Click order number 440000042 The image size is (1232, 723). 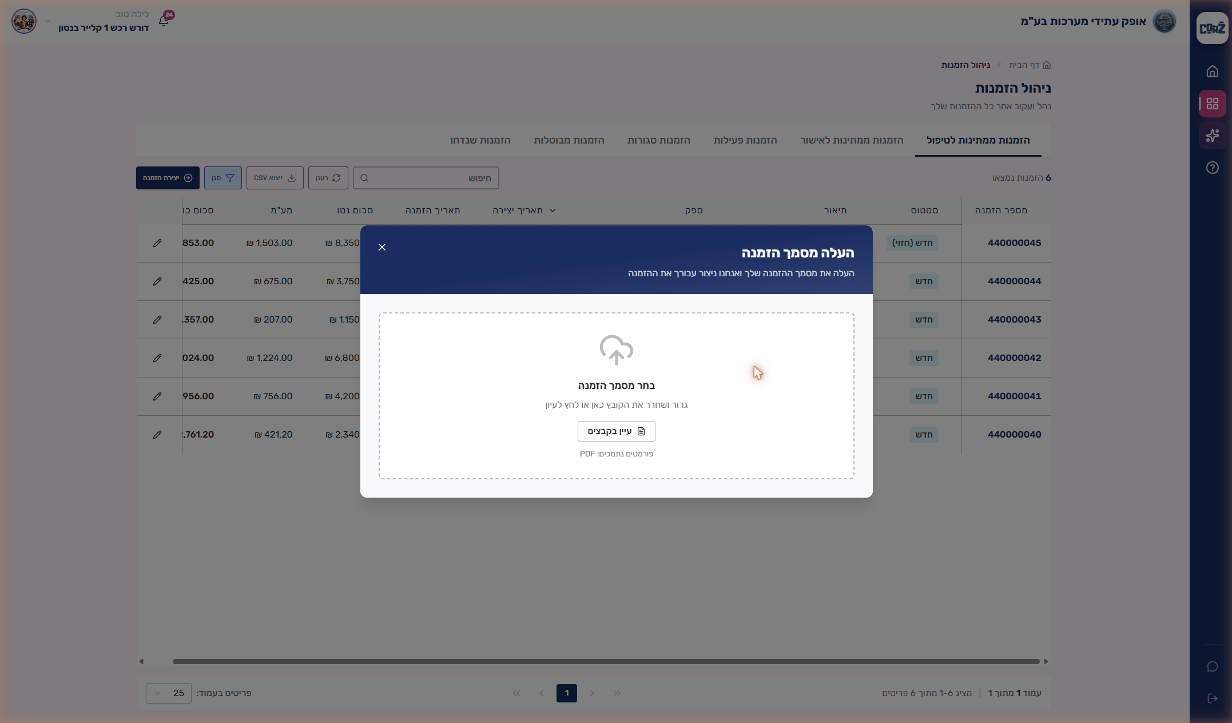point(1014,358)
